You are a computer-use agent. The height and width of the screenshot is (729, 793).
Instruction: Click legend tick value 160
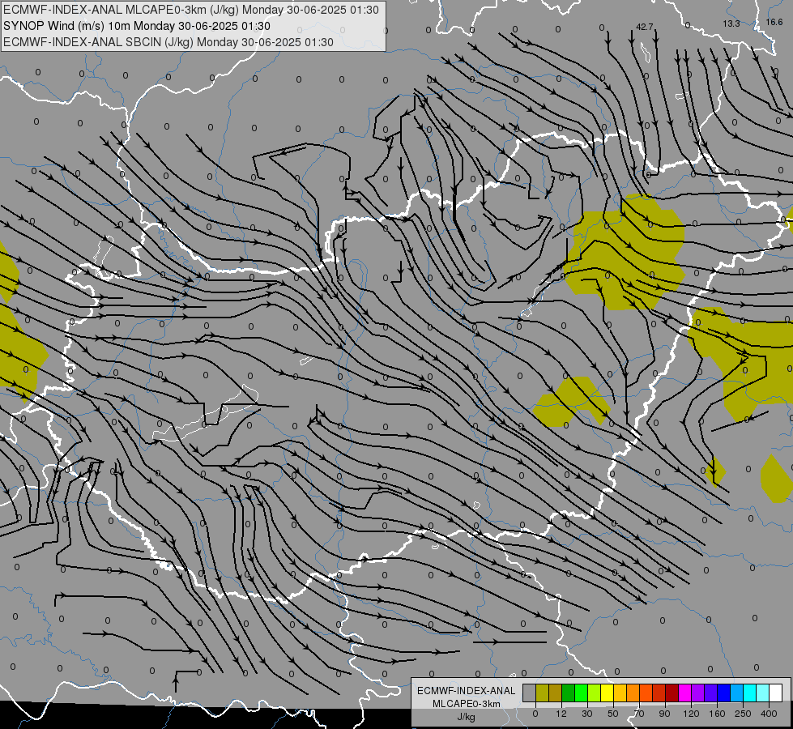coord(717,714)
